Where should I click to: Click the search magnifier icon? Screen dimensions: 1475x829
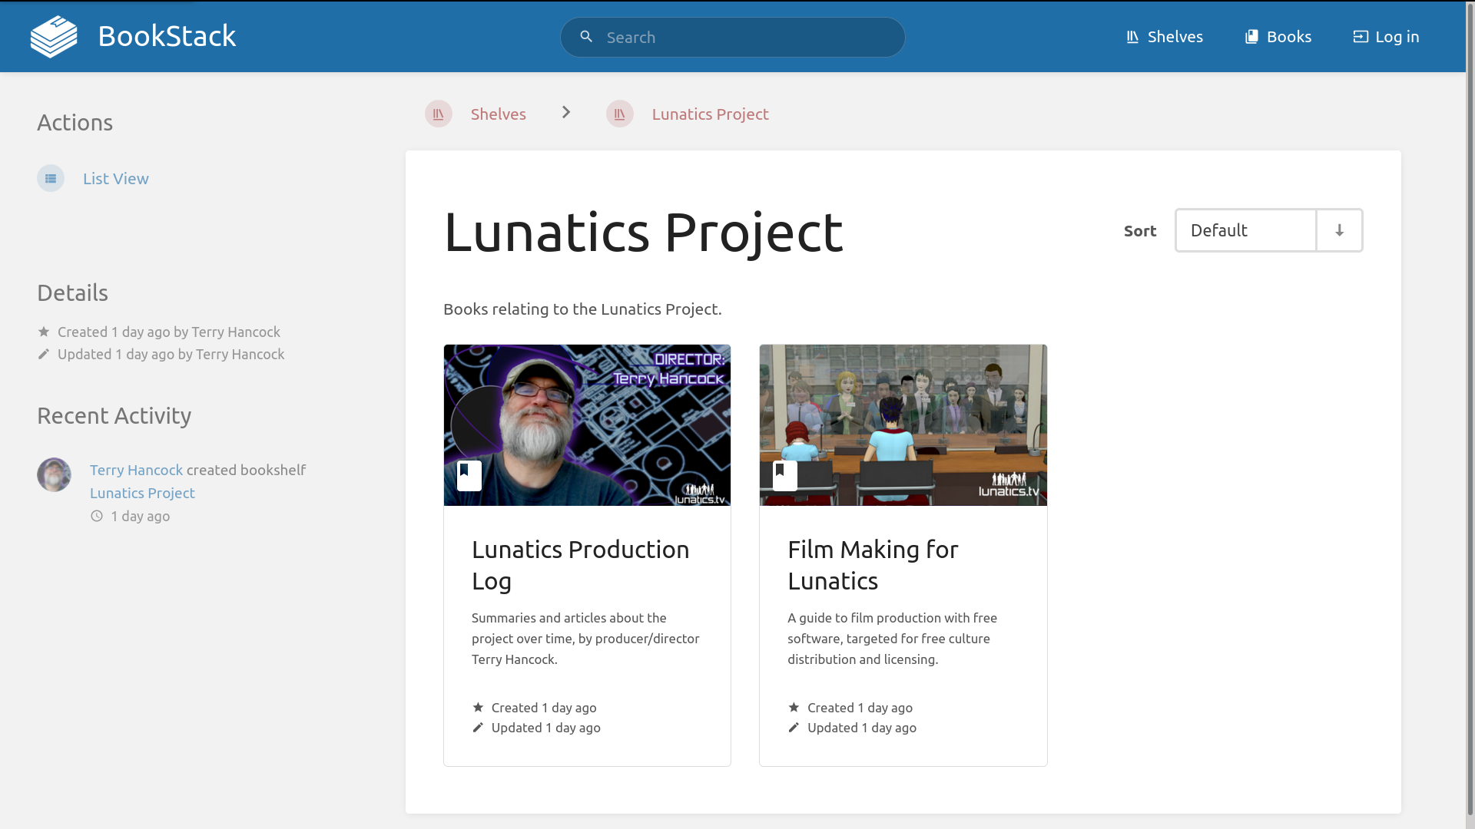[586, 37]
